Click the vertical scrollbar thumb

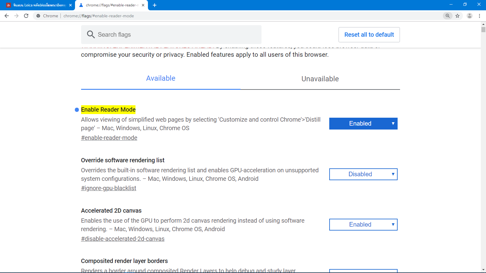483,29
